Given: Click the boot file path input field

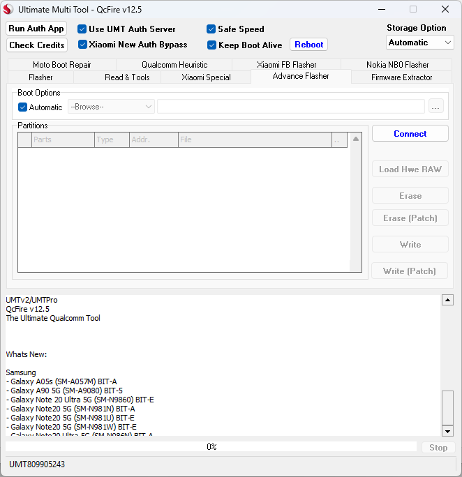Looking at the screenshot, I should point(290,107).
